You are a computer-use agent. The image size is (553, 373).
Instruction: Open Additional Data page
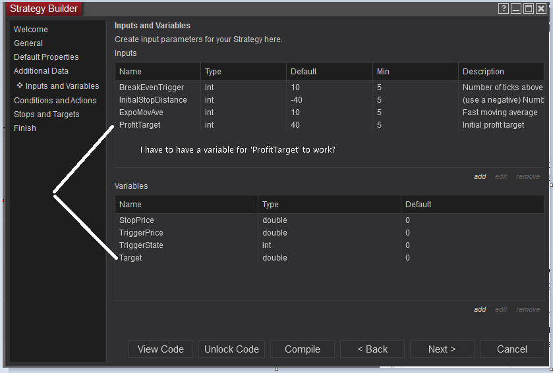41,71
